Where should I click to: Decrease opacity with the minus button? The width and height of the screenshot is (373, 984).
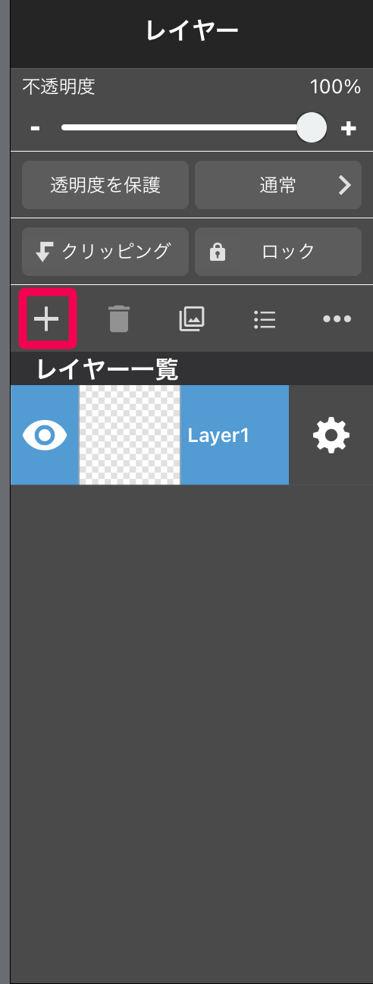pyautogui.click(x=35, y=127)
